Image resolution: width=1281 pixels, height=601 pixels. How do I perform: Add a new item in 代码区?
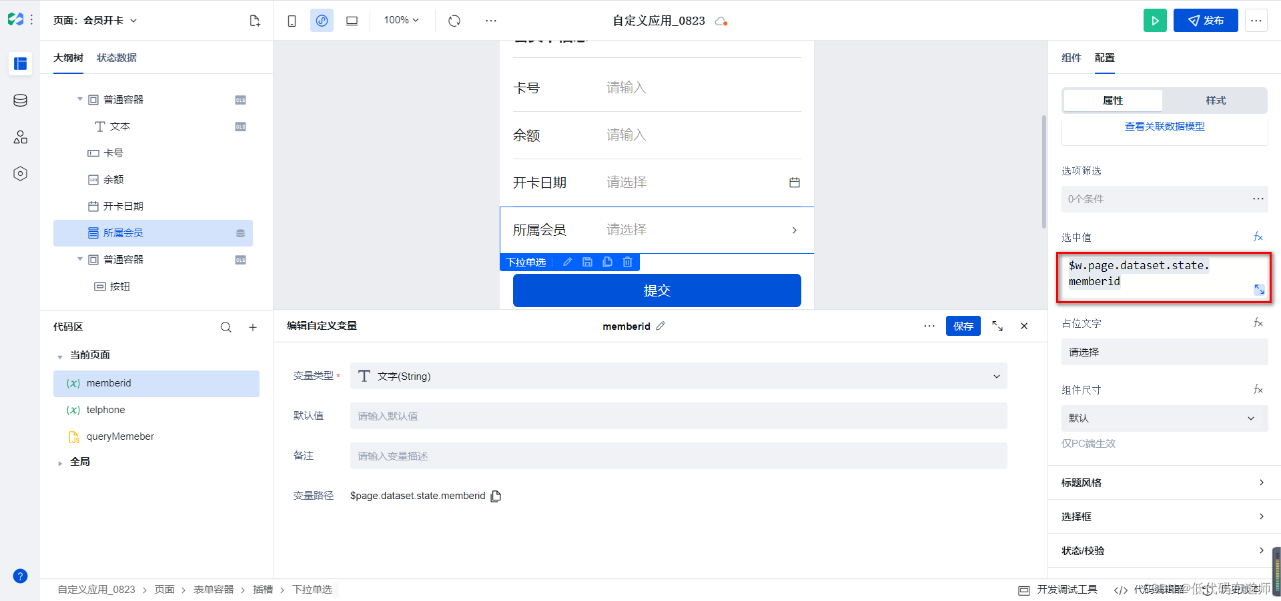pos(253,327)
